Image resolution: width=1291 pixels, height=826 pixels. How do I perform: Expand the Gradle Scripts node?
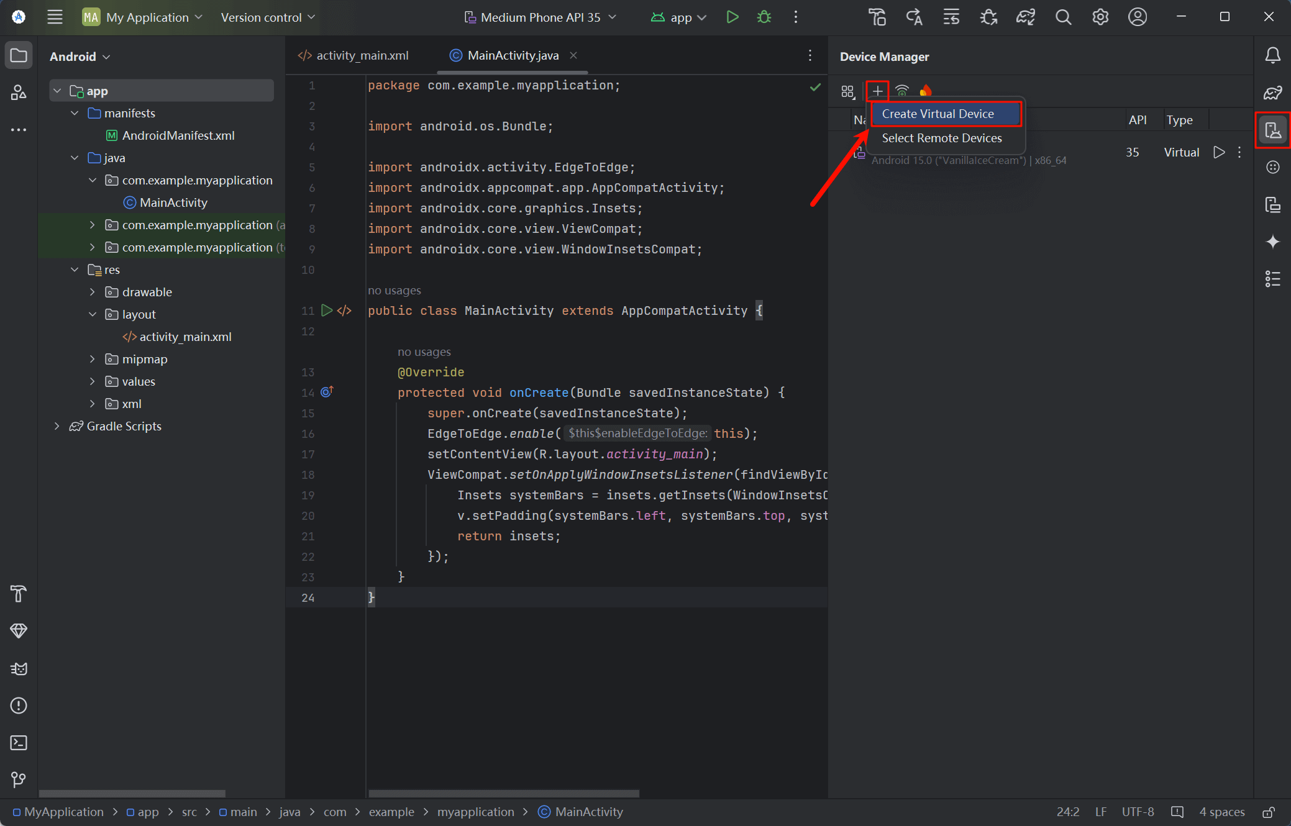click(57, 426)
